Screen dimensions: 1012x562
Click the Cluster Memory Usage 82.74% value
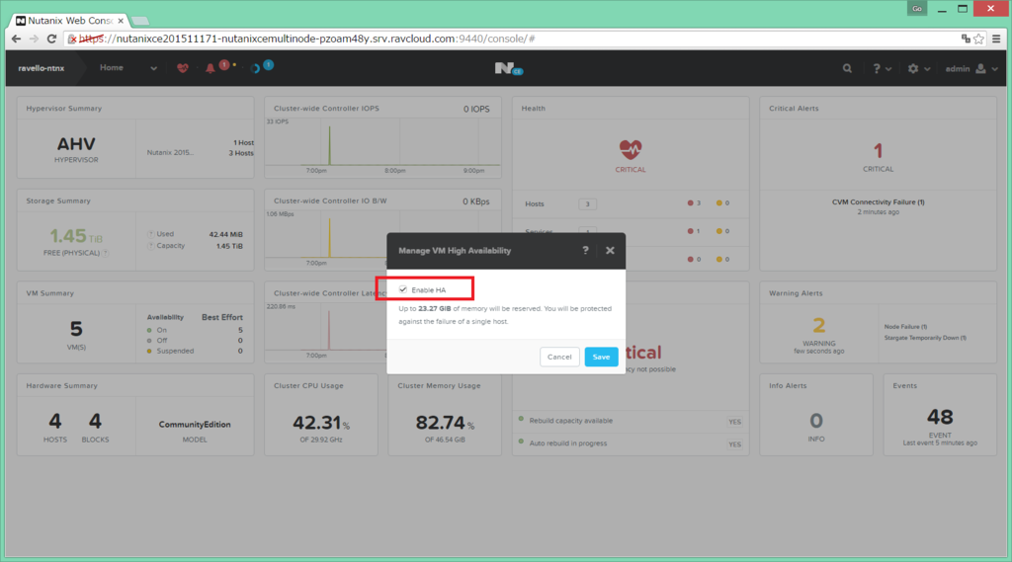click(445, 423)
